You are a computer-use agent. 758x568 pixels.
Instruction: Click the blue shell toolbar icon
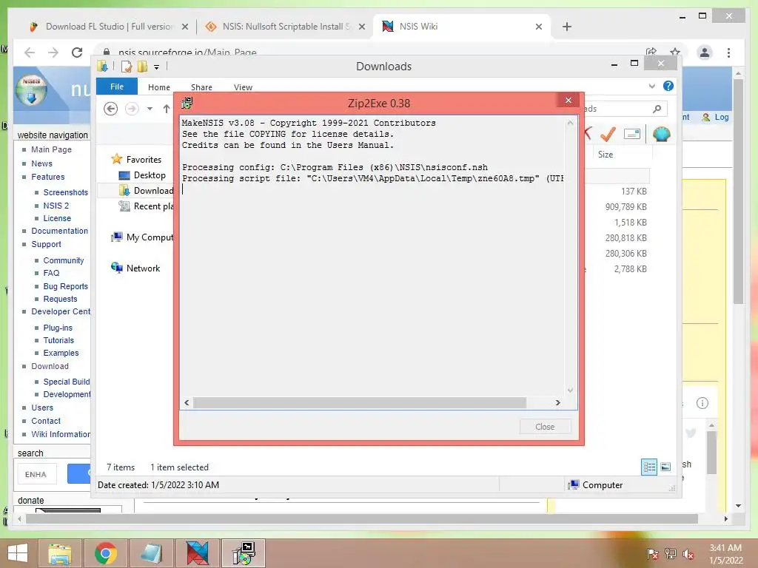click(661, 134)
